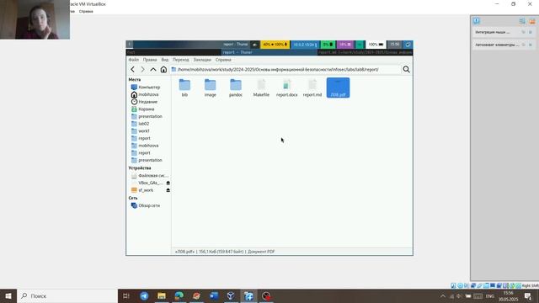539x303 pixels.
Task: Go forward in Thunar navigation
Action: (x=142, y=69)
